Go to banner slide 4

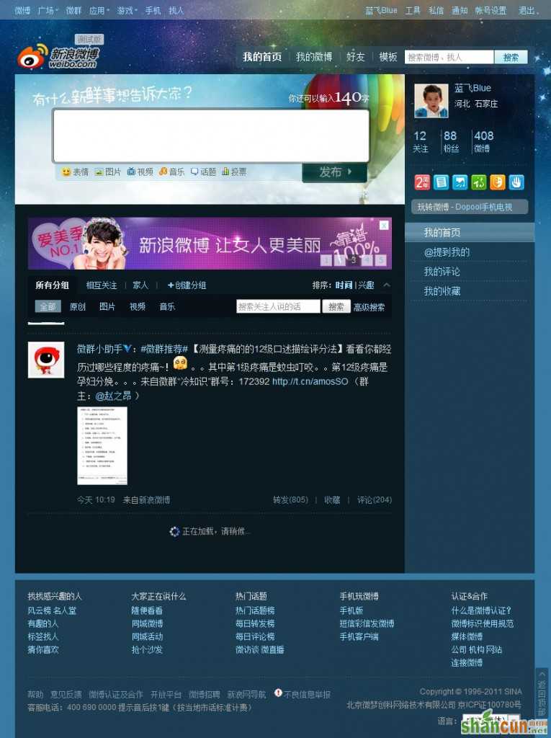click(x=367, y=259)
